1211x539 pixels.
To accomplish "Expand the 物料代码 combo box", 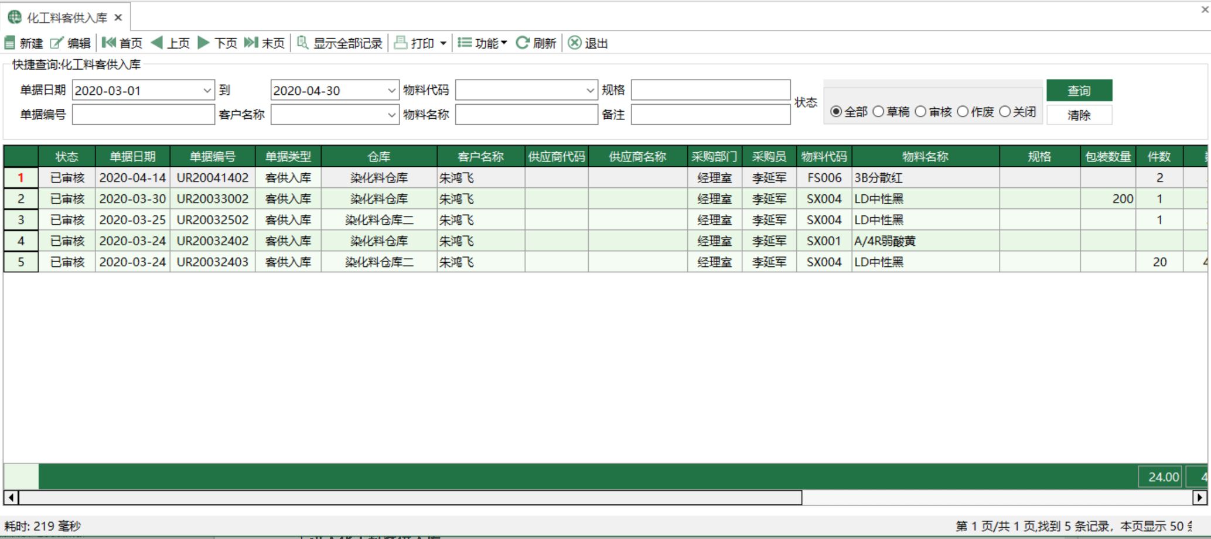I will pyautogui.click(x=590, y=91).
